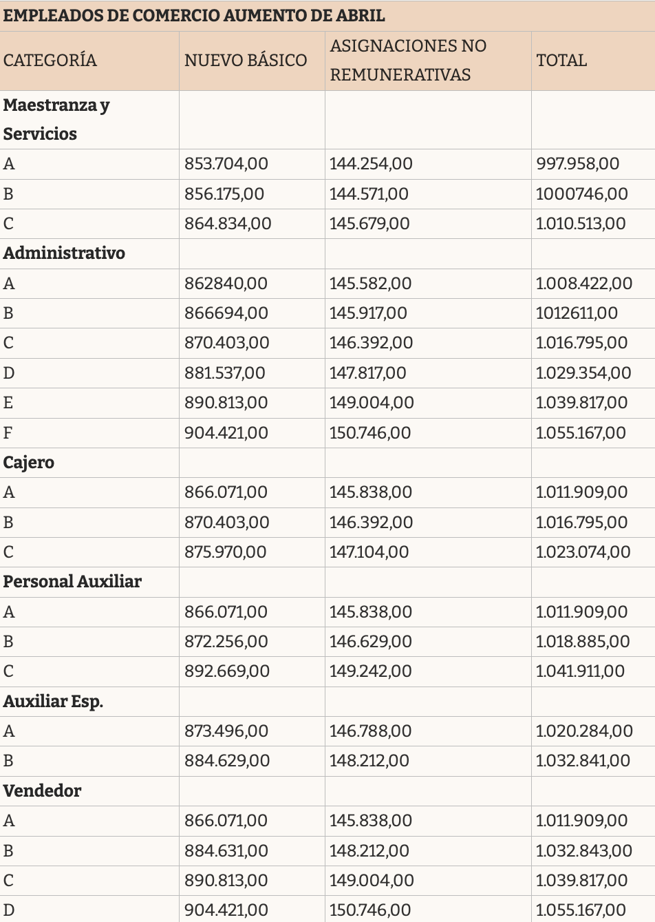Click the value 147.817,00
The height and width of the screenshot is (922, 655).
[x=368, y=373]
